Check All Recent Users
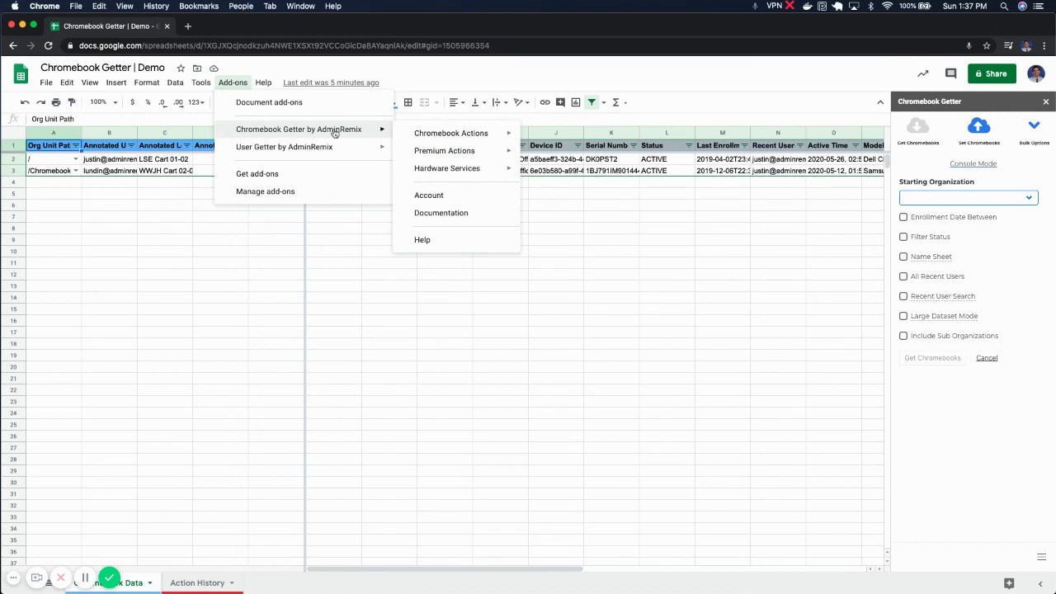This screenshot has width=1056, height=594. (903, 276)
